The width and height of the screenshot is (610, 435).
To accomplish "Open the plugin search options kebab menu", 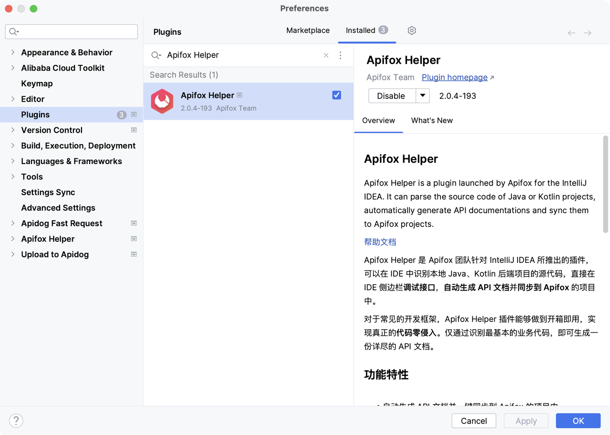I will tap(340, 55).
